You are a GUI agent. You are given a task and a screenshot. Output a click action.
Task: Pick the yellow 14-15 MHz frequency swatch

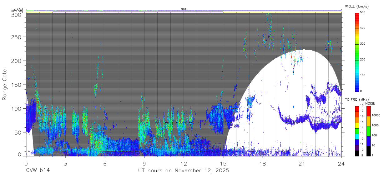pos(357,125)
